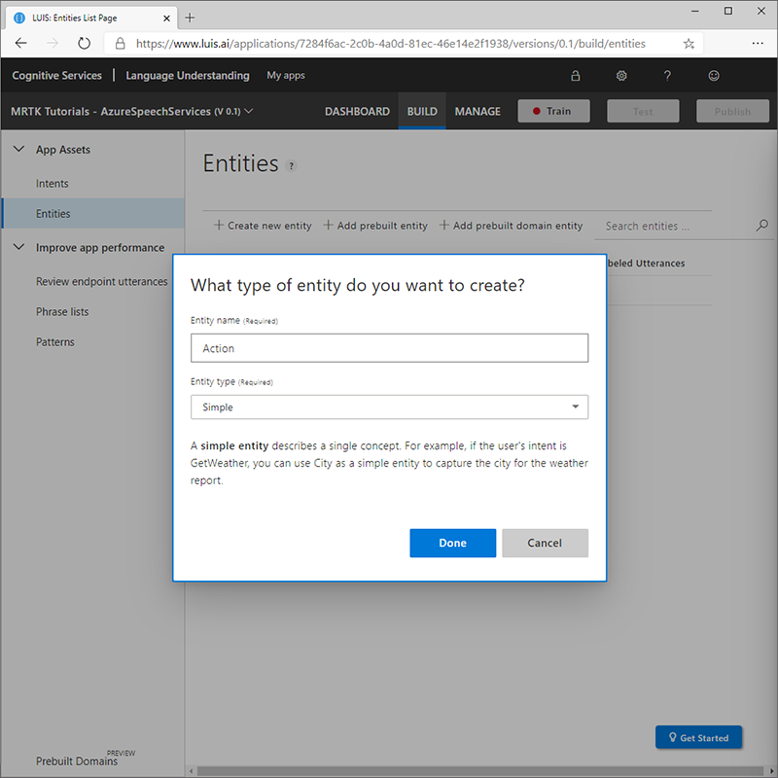This screenshot has width=778, height=778.
Task: Click the help question mark icon
Action: coord(667,75)
